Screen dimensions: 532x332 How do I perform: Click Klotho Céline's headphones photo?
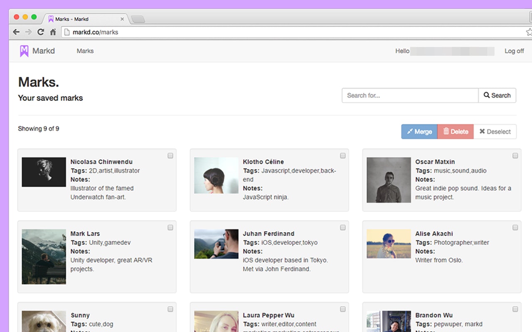coord(216,175)
